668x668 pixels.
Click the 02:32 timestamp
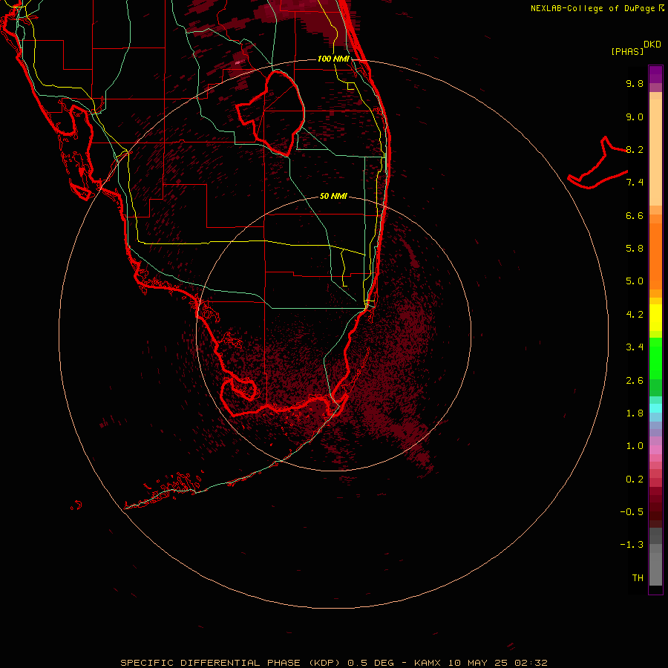point(531,663)
